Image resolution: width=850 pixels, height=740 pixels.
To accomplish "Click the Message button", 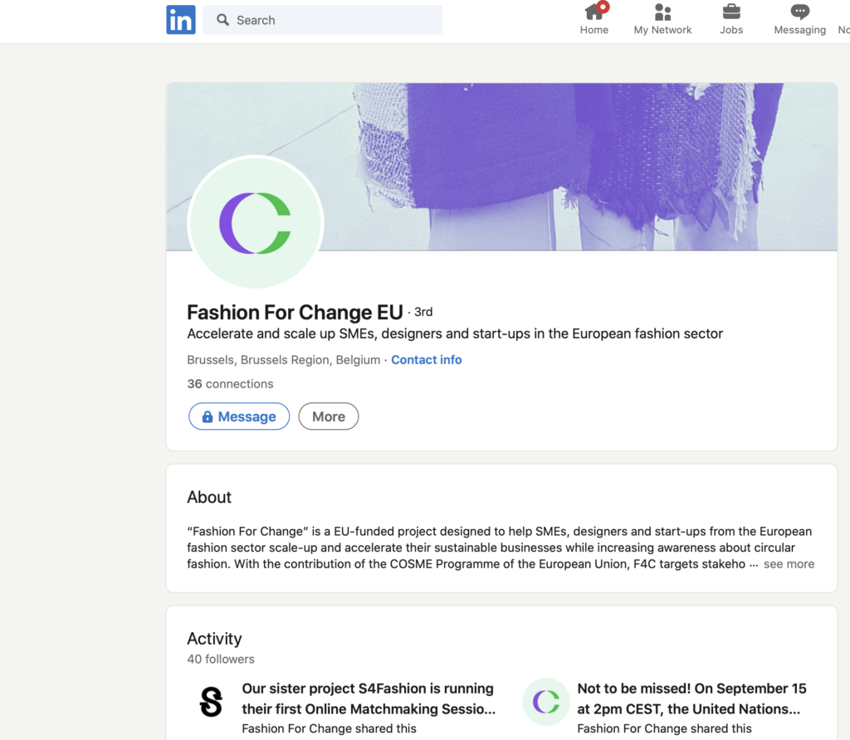I will pyautogui.click(x=239, y=416).
